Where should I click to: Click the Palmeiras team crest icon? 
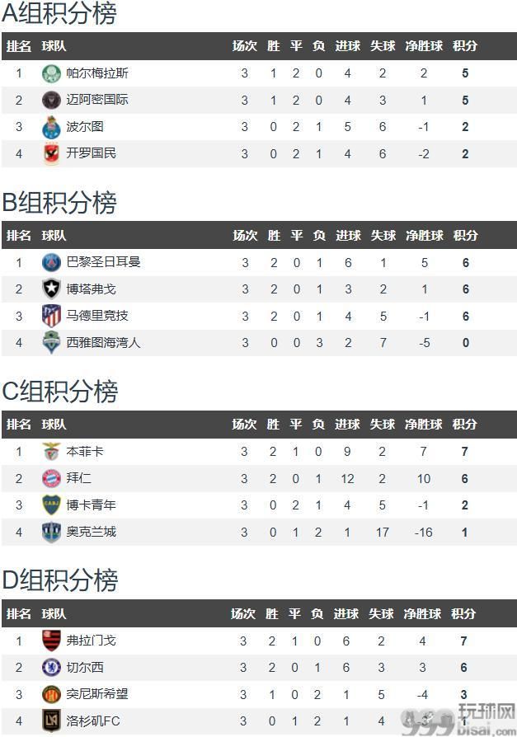point(51,73)
